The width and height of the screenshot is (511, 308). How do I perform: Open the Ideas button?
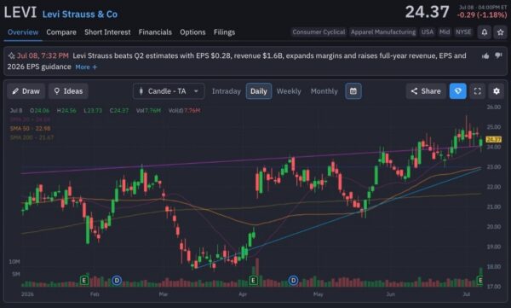coord(68,91)
